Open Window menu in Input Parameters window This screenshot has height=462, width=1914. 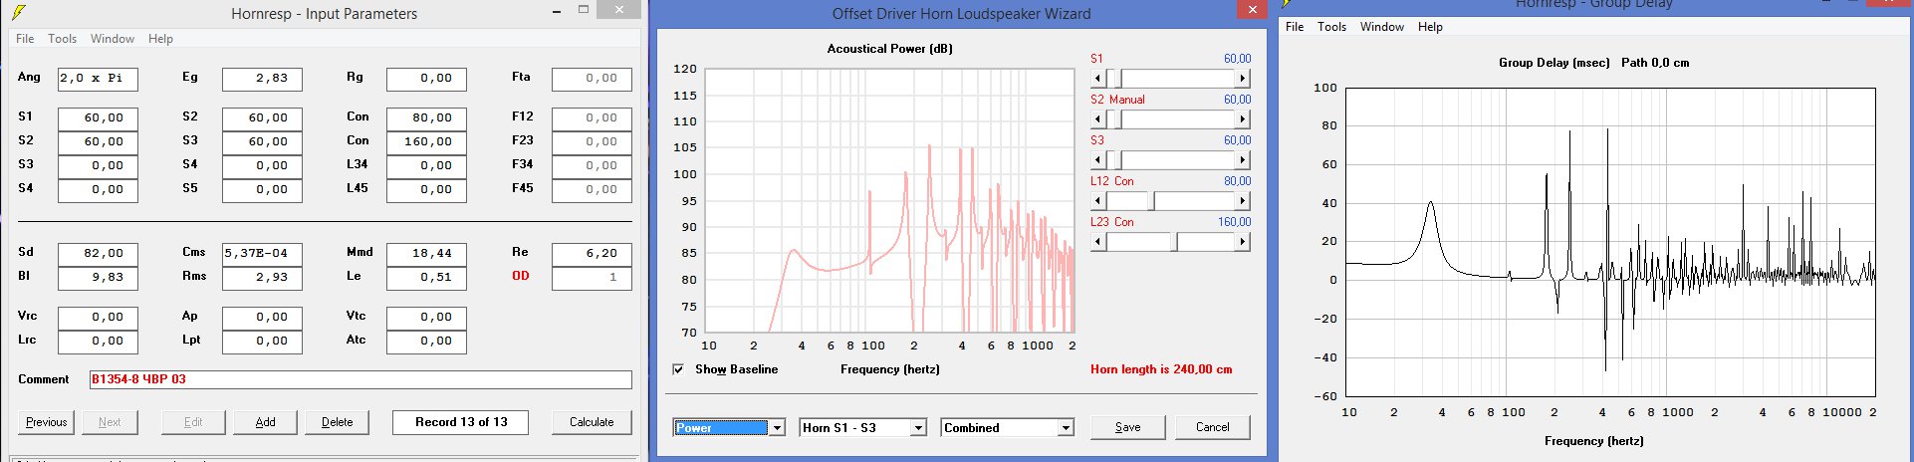click(x=113, y=39)
